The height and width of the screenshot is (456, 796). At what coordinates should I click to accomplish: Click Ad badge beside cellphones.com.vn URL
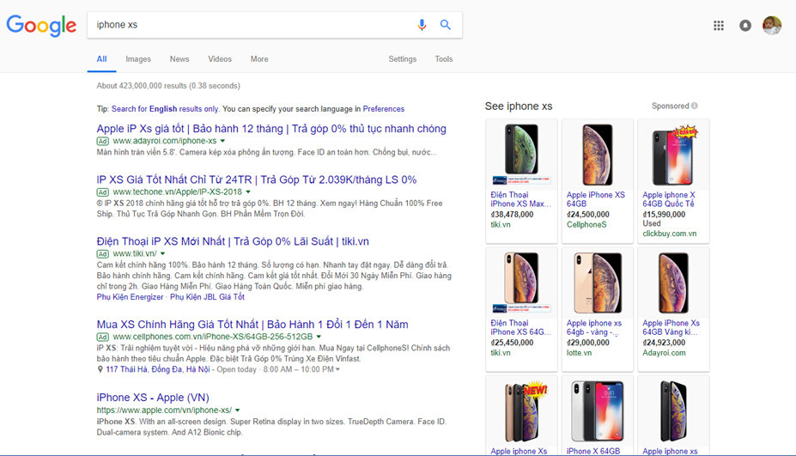click(102, 337)
